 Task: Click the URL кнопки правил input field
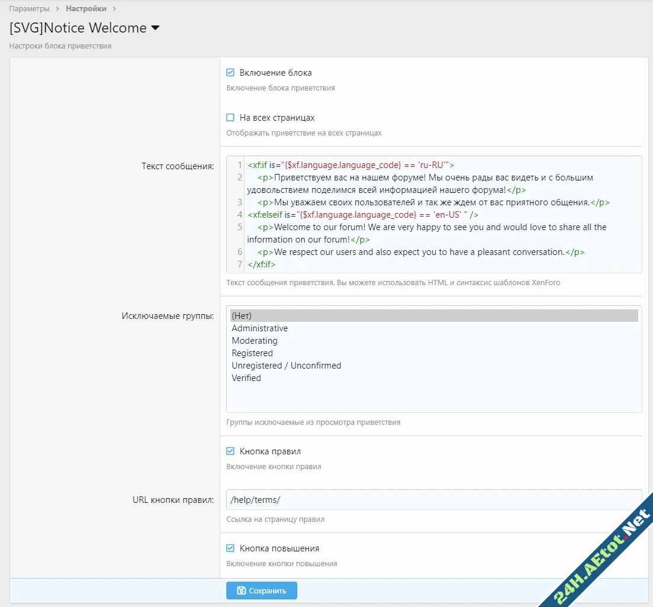[434, 499]
